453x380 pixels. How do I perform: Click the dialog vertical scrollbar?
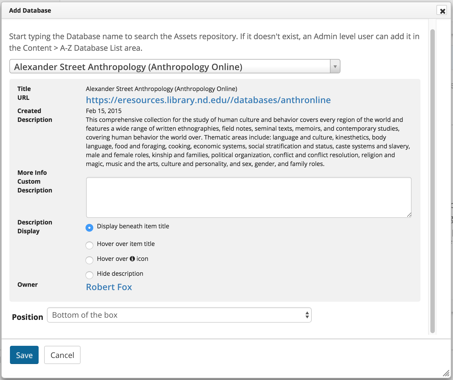433,181
